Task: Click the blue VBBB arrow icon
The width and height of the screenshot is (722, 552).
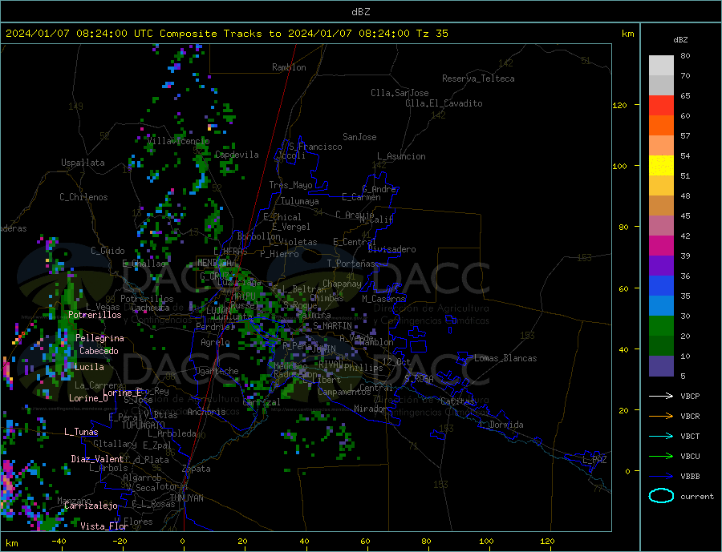Action: 661,477
